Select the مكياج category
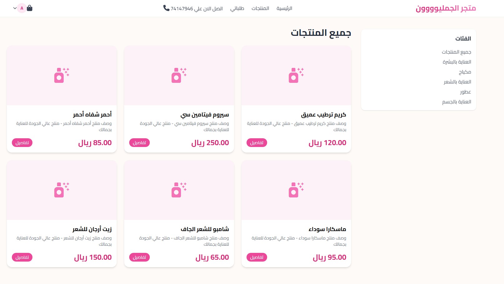504x284 pixels. click(465, 72)
